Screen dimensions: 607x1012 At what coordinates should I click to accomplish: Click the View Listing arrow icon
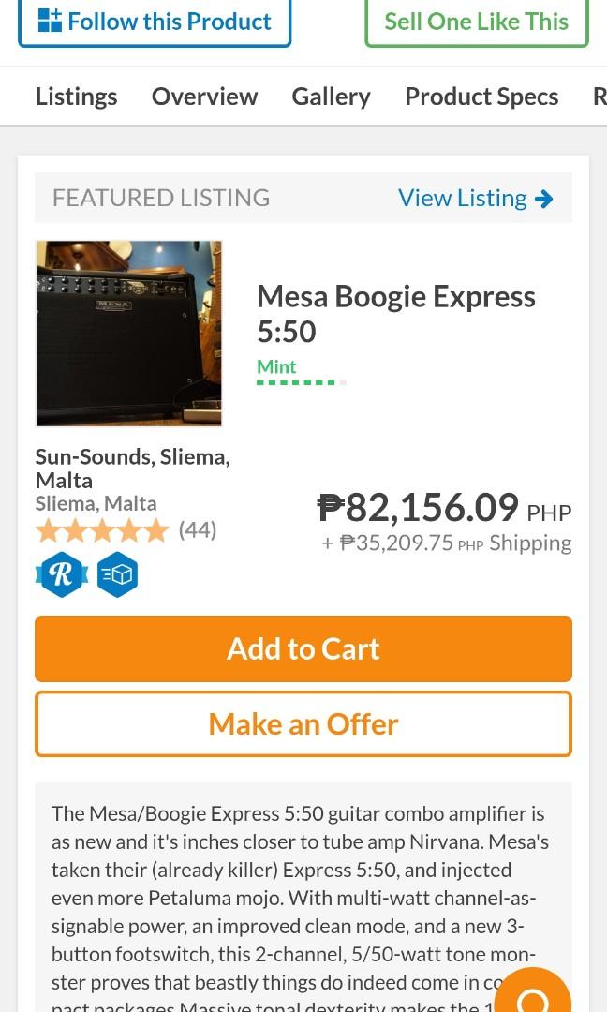coord(543,197)
